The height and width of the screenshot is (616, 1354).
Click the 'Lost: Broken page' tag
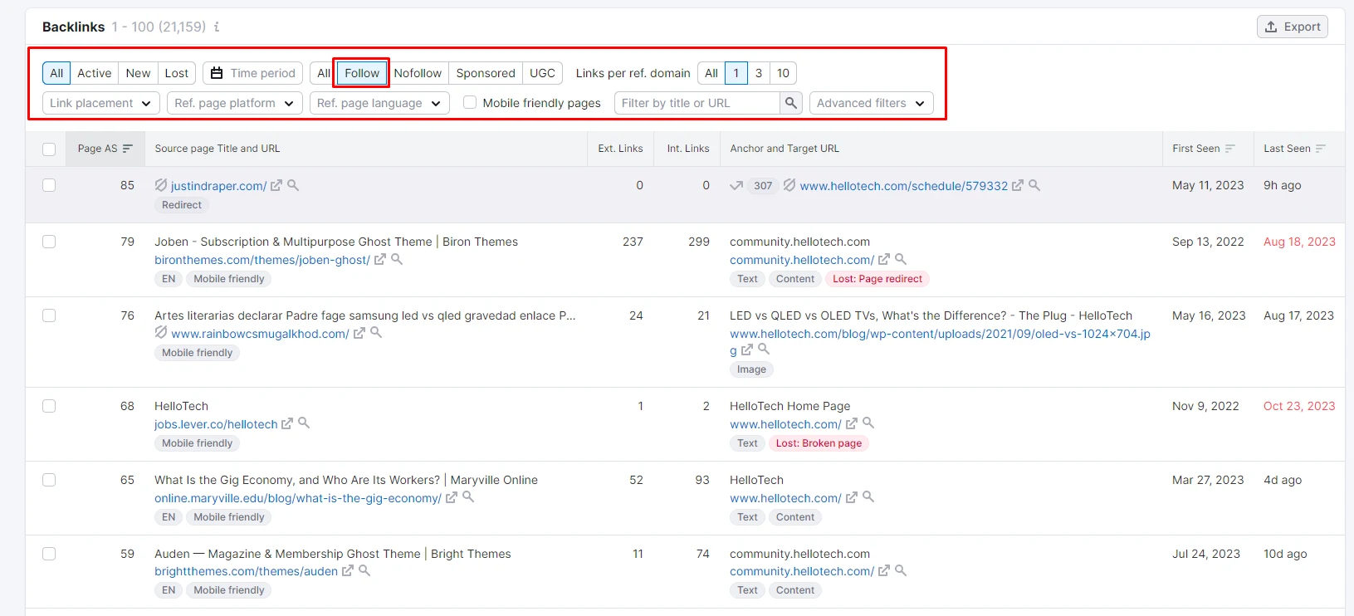819,443
